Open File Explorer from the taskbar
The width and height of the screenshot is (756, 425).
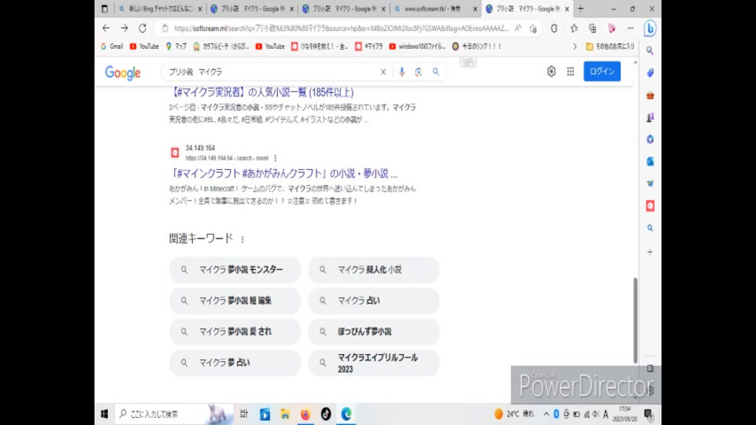click(x=285, y=414)
